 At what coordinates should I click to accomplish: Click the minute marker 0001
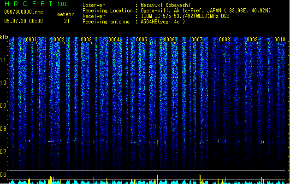tap(31, 40)
